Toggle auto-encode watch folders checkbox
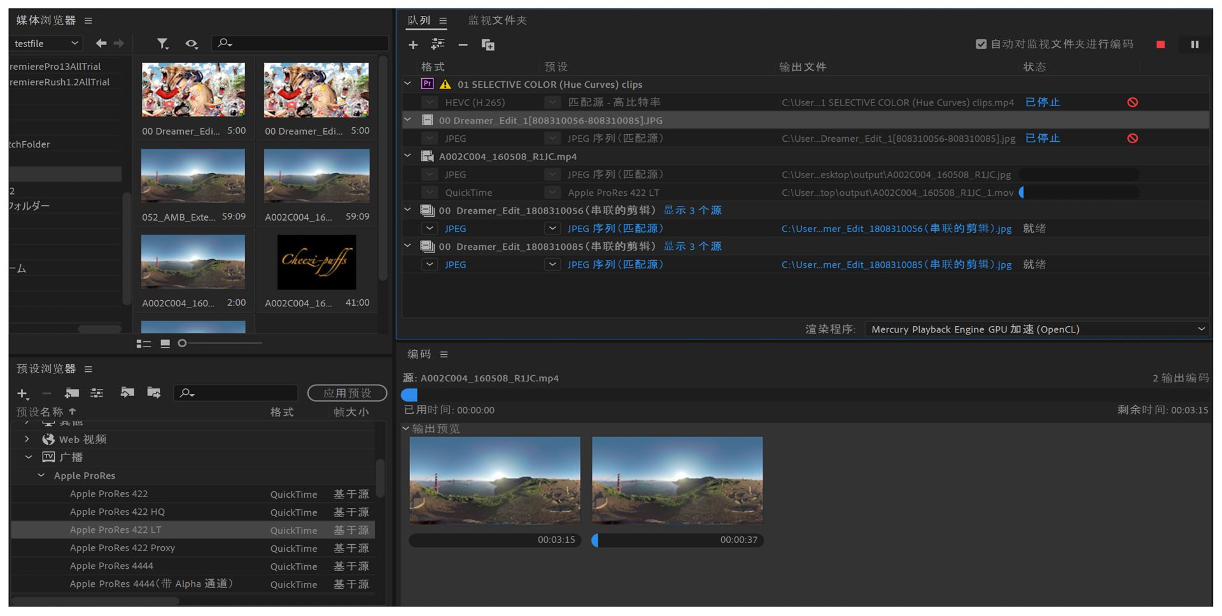Screen dimensions: 1222x616 tap(981, 44)
